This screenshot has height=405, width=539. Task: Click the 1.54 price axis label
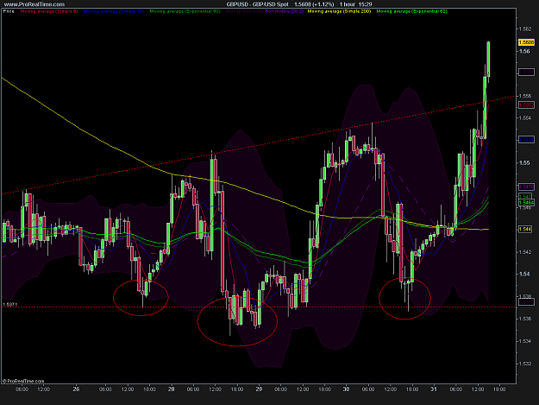pyautogui.click(x=524, y=275)
